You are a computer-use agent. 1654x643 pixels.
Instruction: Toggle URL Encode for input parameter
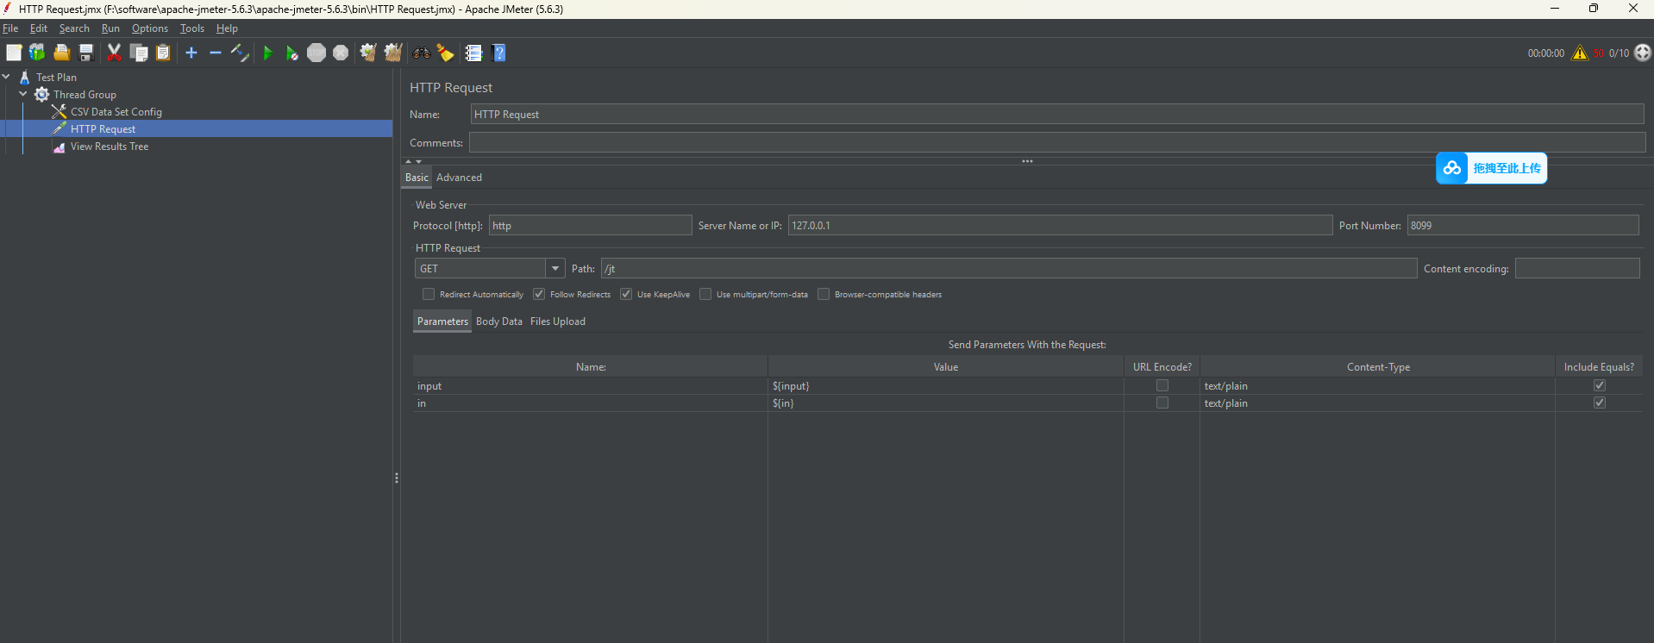[1162, 385]
